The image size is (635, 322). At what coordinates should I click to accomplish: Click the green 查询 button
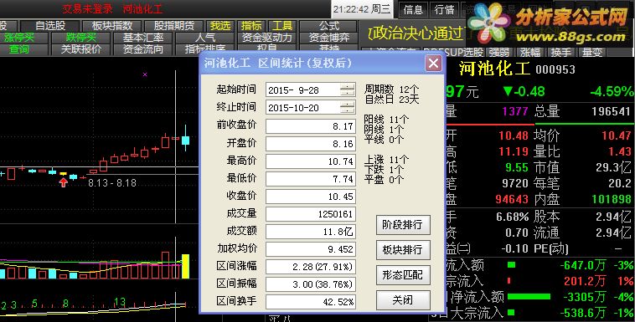pos(19,49)
